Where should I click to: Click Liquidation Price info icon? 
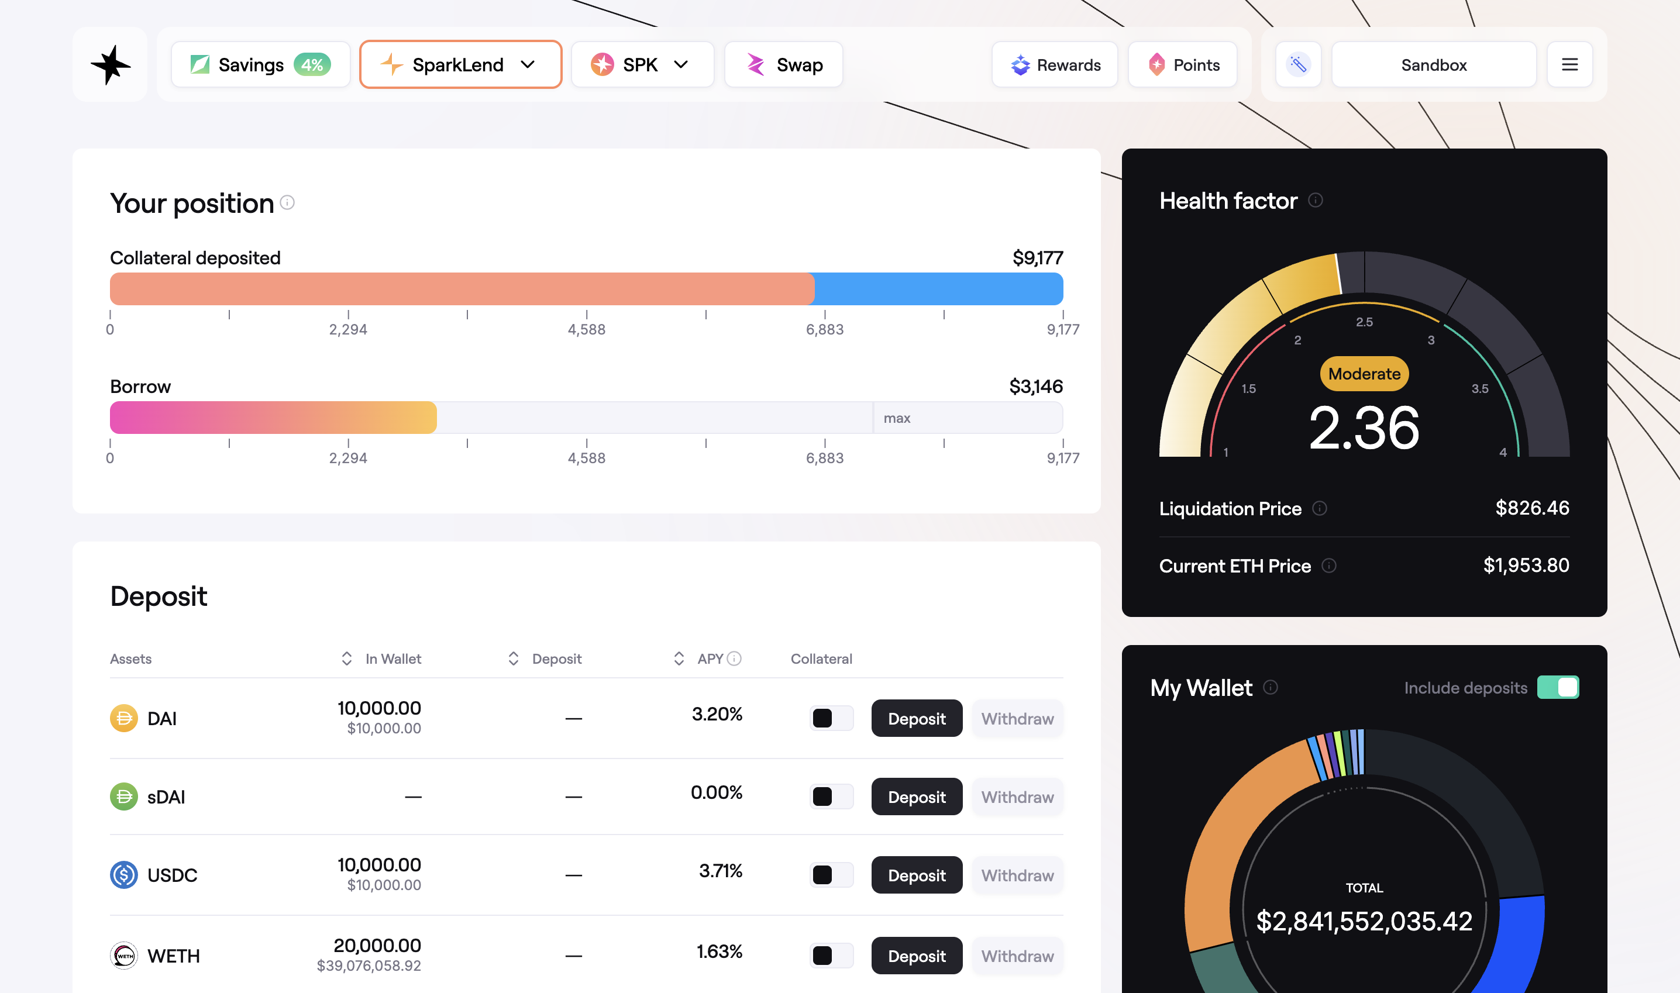click(1319, 509)
